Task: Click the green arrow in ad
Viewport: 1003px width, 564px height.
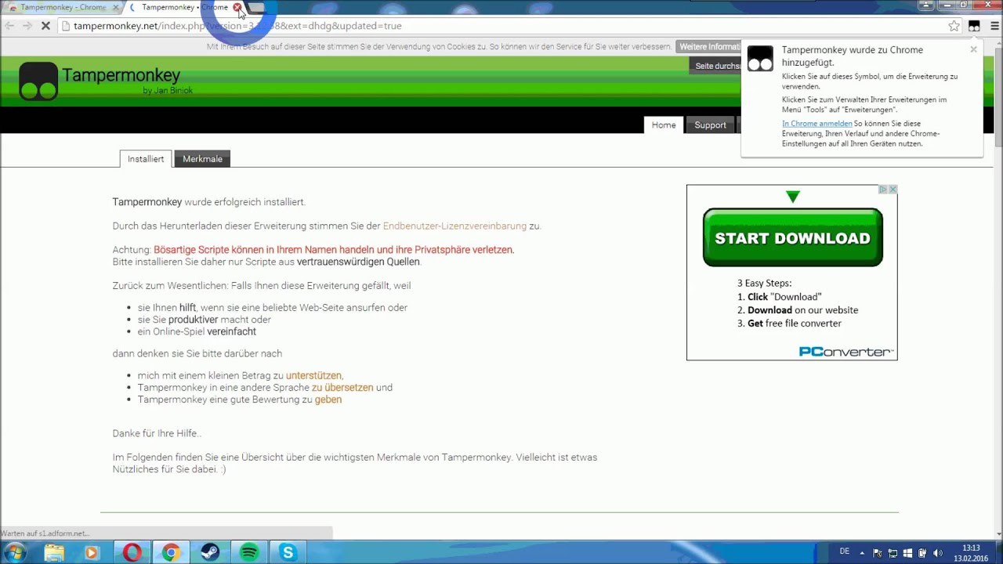Action: click(x=792, y=197)
